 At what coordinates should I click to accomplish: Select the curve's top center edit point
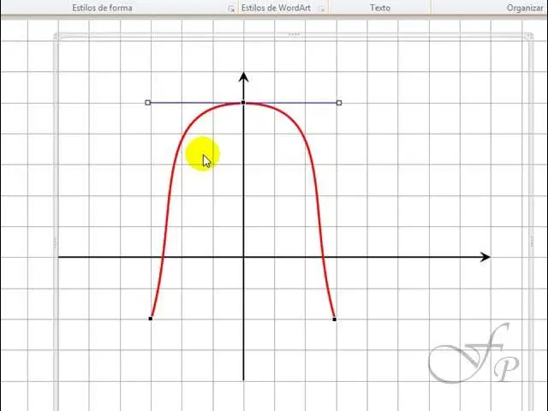pyautogui.click(x=243, y=103)
